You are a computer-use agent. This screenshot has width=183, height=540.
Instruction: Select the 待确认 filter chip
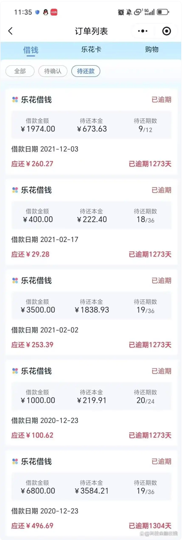click(x=53, y=71)
